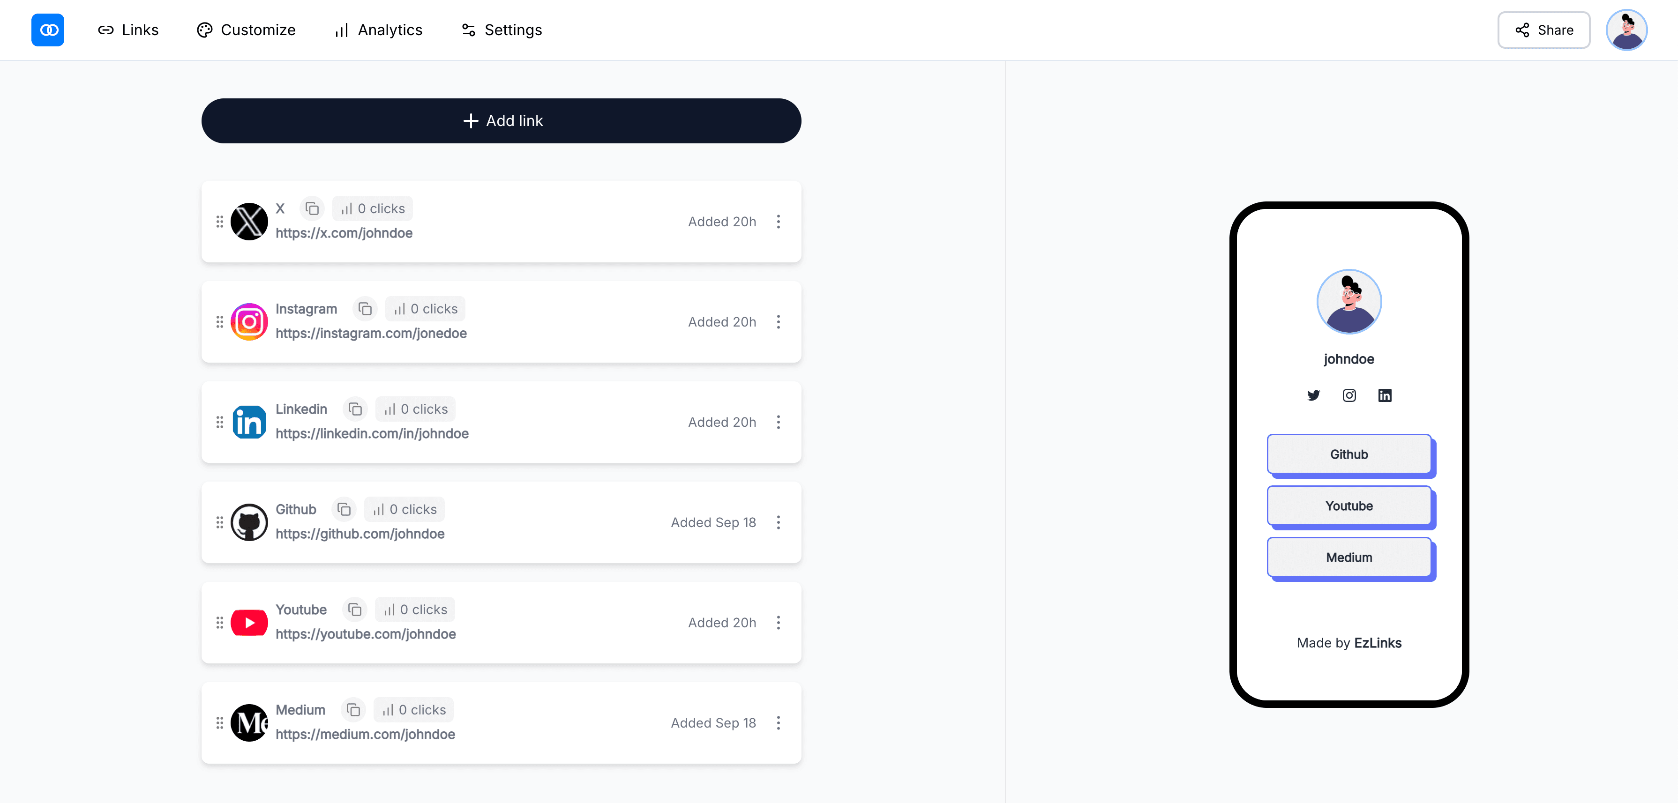Click the 0 clicks badge on the Youtube link
This screenshot has height=803, width=1678.
pyautogui.click(x=415, y=609)
